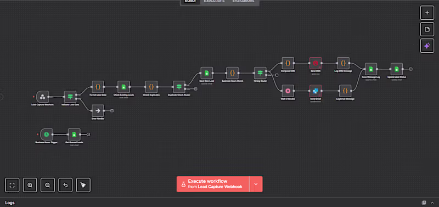Open the Send Email node
The height and width of the screenshot is (207, 439).
pos(315,91)
